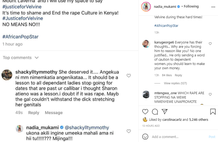This screenshot has width=218, height=142.
Task: View 84 likes on karugeorge6's comment
Action: click(x=167, y=75)
